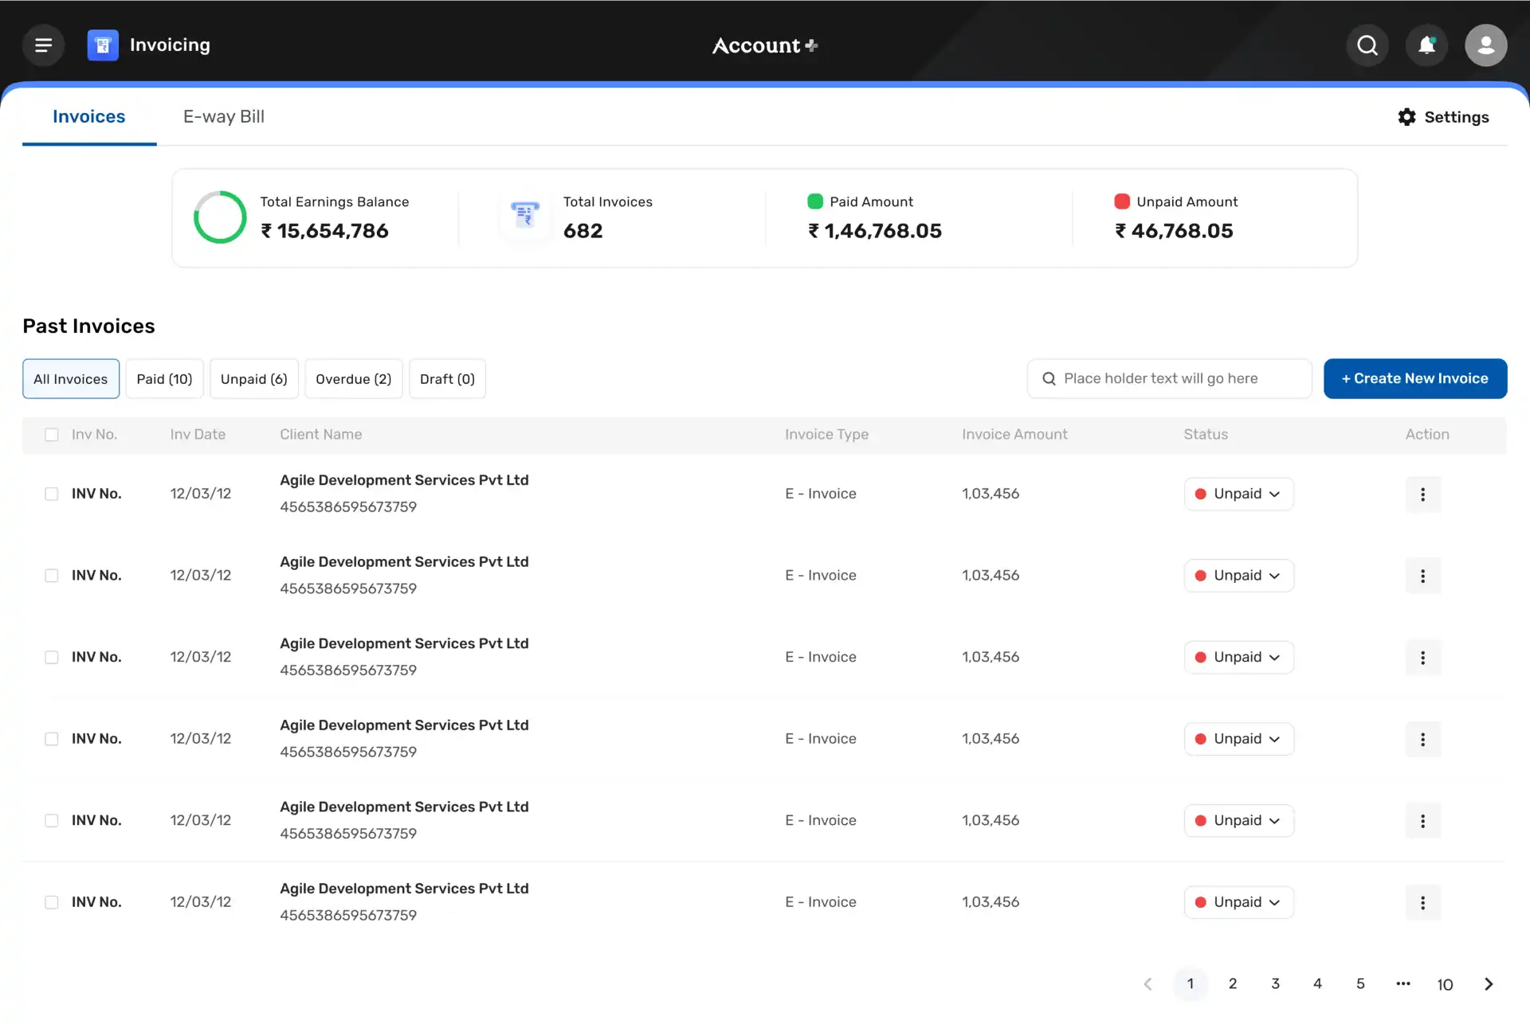Image resolution: width=1530 pixels, height=1024 pixels.
Task: Filter by Unpaid (6) invoices
Action: pyautogui.click(x=254, y=379)
